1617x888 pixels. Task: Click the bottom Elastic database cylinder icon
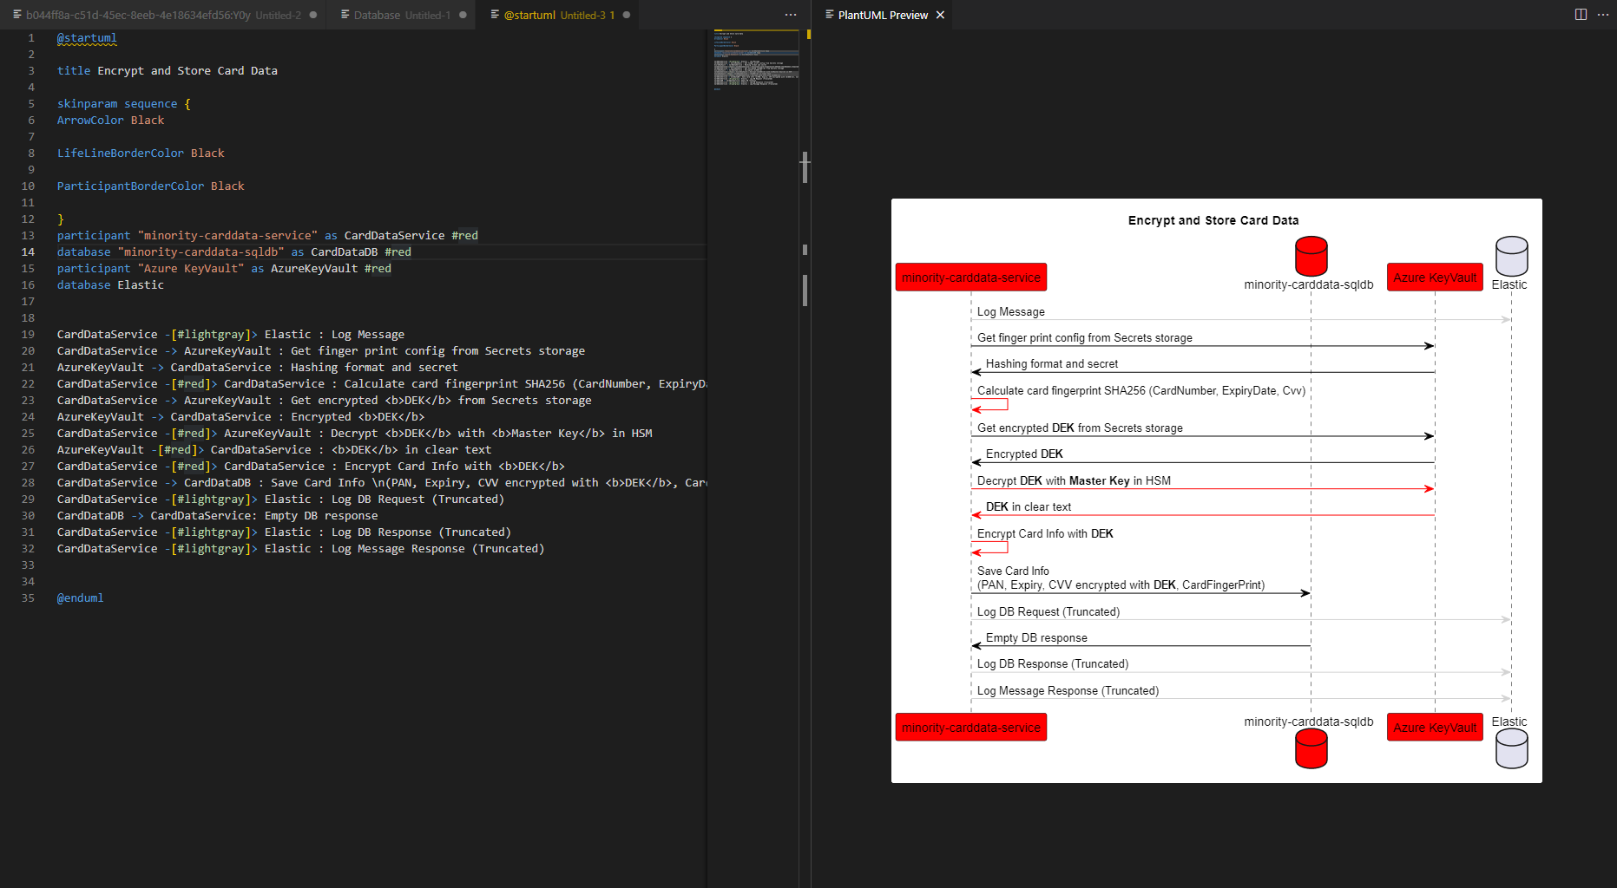click(1511, 748)
